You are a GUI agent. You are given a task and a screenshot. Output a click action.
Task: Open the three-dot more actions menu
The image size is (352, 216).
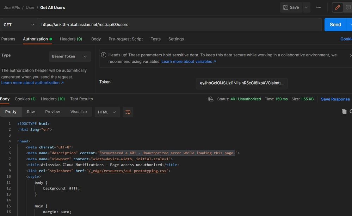pyautogui.click(x=318, y=7)
